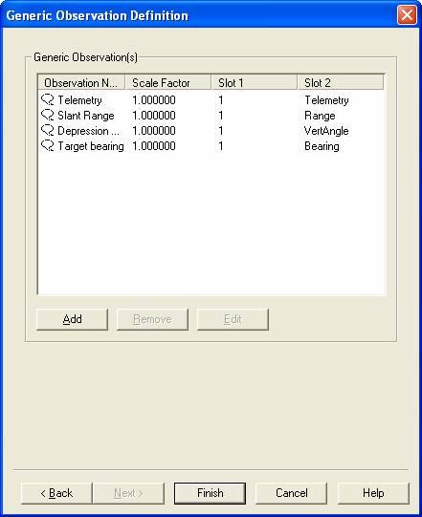Open Help for this dialog
Image resolution: width=422 pixels, height=517 pixels.
coord(373,493)
